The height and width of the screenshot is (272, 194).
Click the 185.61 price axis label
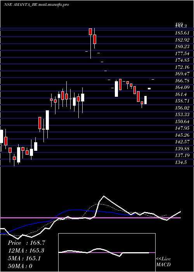pos(182,33)
